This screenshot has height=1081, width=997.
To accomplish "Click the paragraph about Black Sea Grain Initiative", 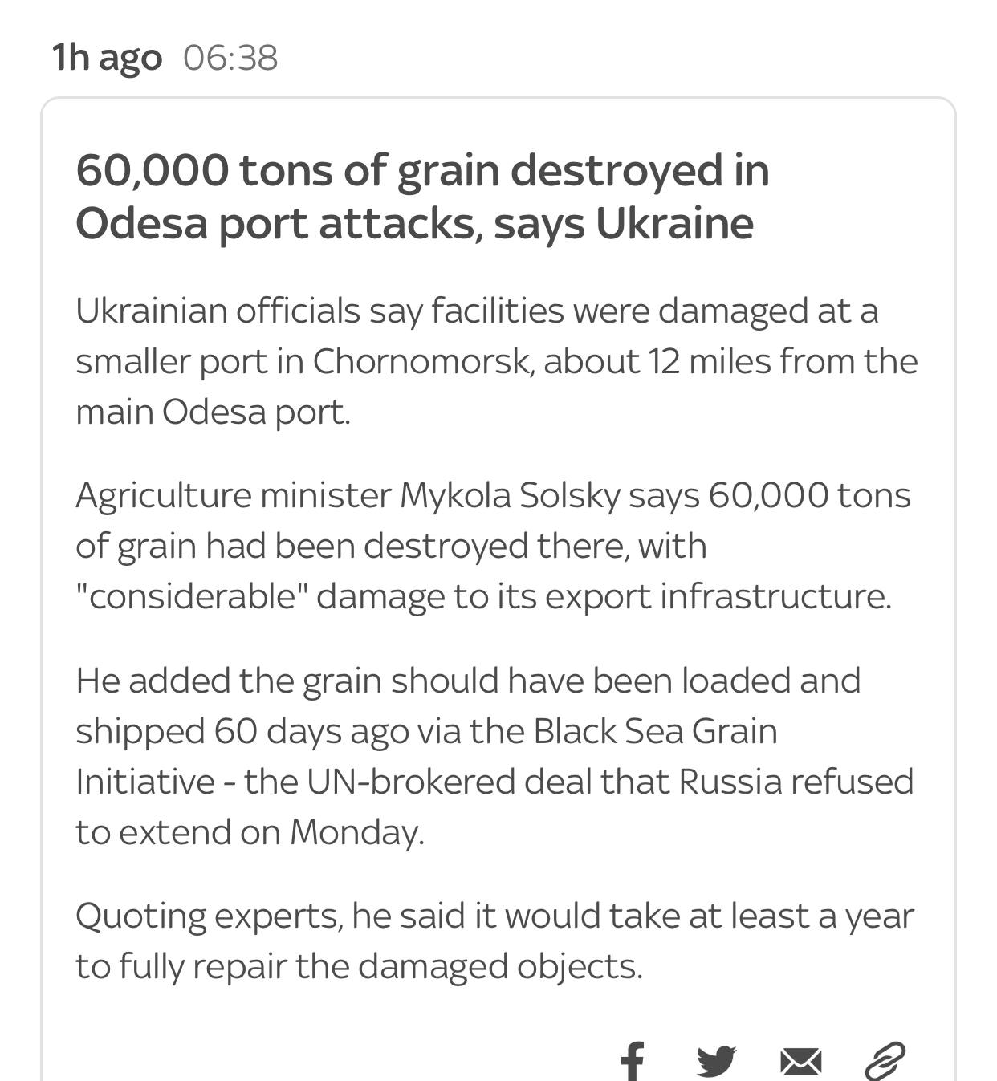I will (x=494, y=756).
